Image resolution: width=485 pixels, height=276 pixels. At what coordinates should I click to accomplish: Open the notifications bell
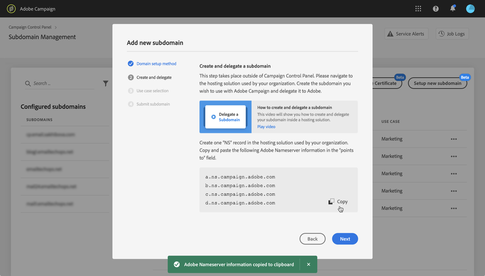[452, 8]
